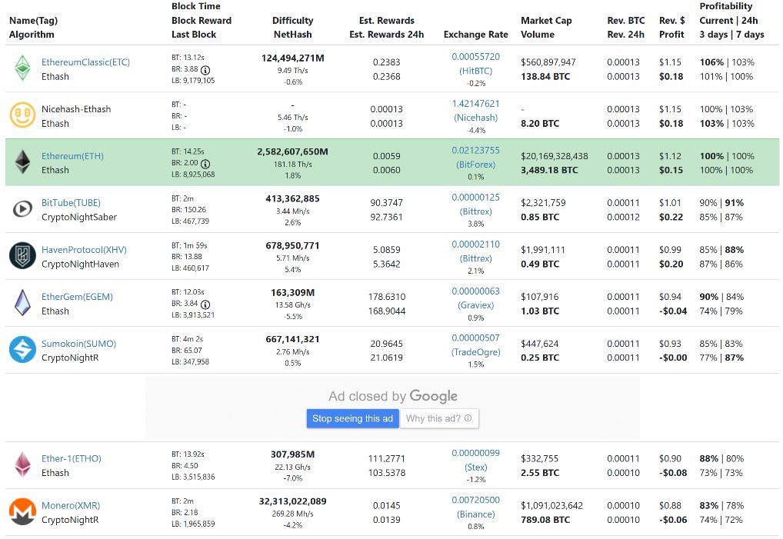Click the Why this ad? button
Viewport: 783px width, 539px height.
(x=439, y=418)
